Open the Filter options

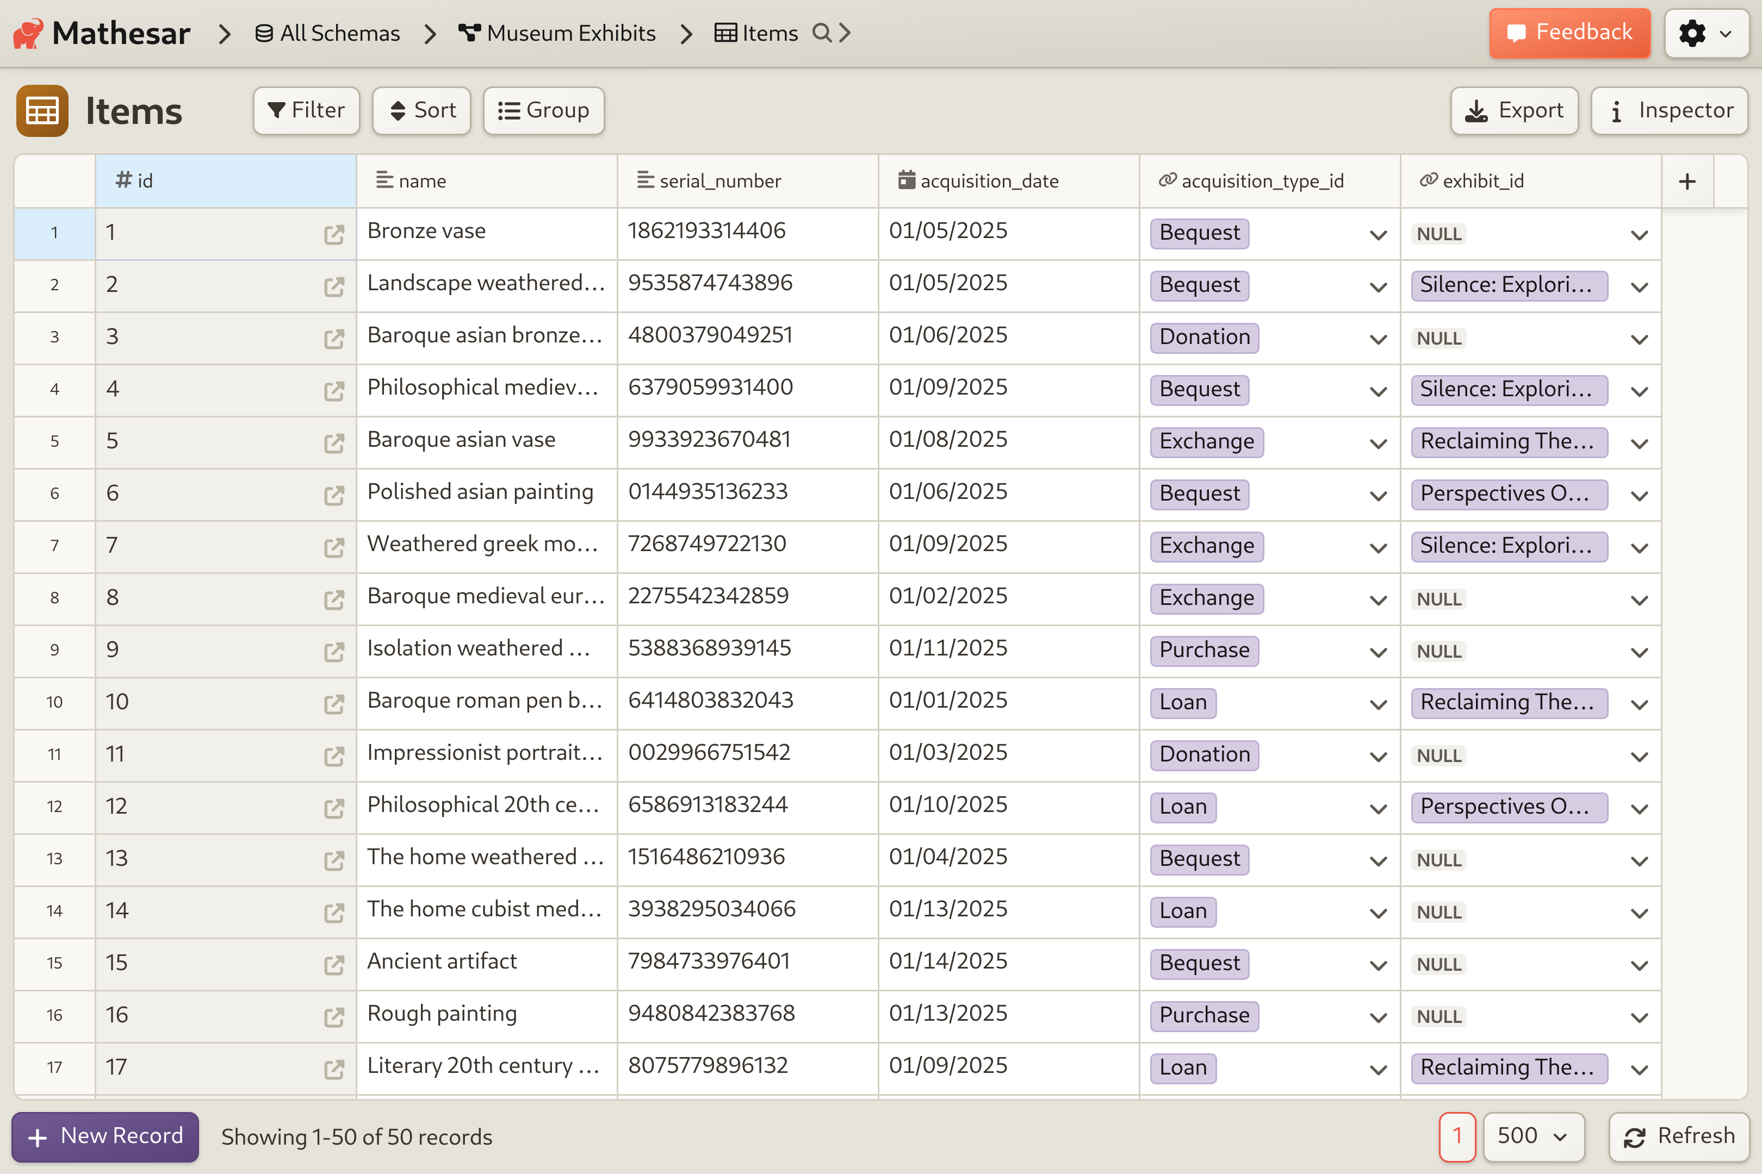pyautogui.click(x=306, y=111)
